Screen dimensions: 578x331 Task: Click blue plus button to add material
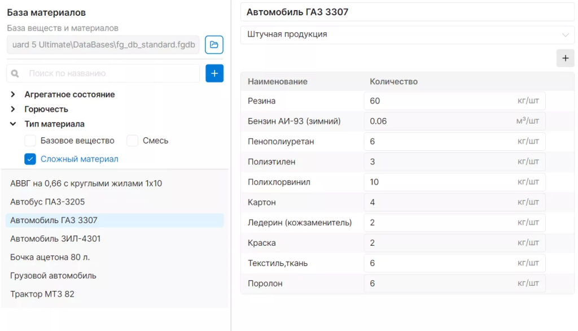(x=214, y=73)
